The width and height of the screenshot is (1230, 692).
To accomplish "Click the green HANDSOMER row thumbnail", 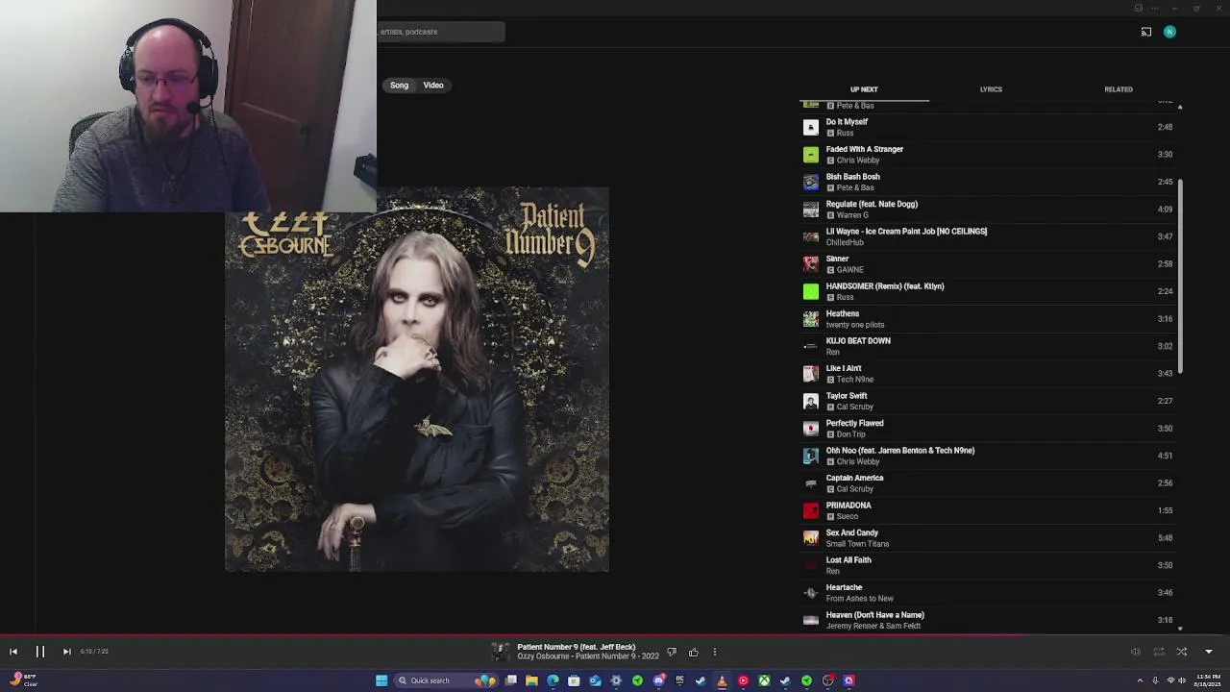I will pos(811,291).
